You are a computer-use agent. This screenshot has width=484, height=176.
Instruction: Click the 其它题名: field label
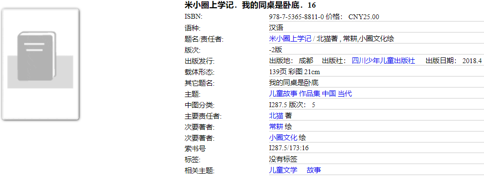pyautogui.click(x=200, y=83)
